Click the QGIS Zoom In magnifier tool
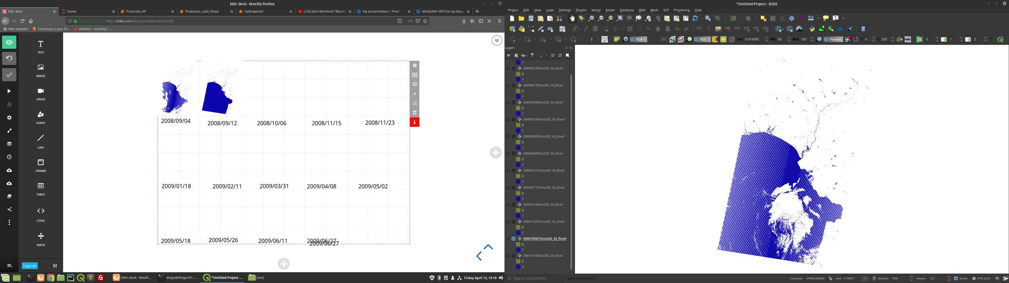This screenshot has width=1009, height=283. click(x=591, y=19)
